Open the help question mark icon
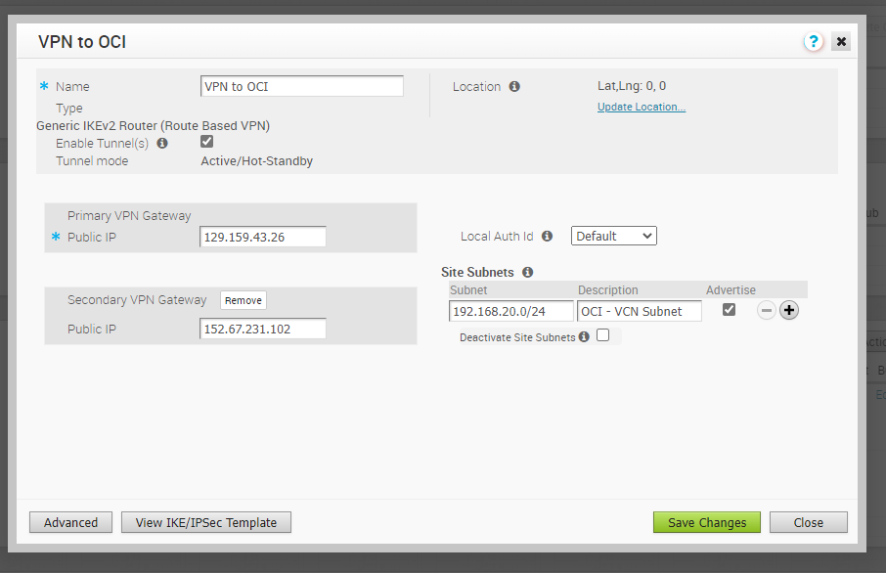This screenshot has height=573, width=886. pos(813,41)
